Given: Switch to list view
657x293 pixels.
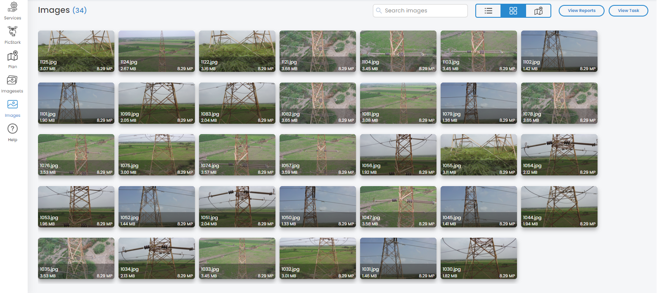Looking at the screenshot, I should point(488,11).
